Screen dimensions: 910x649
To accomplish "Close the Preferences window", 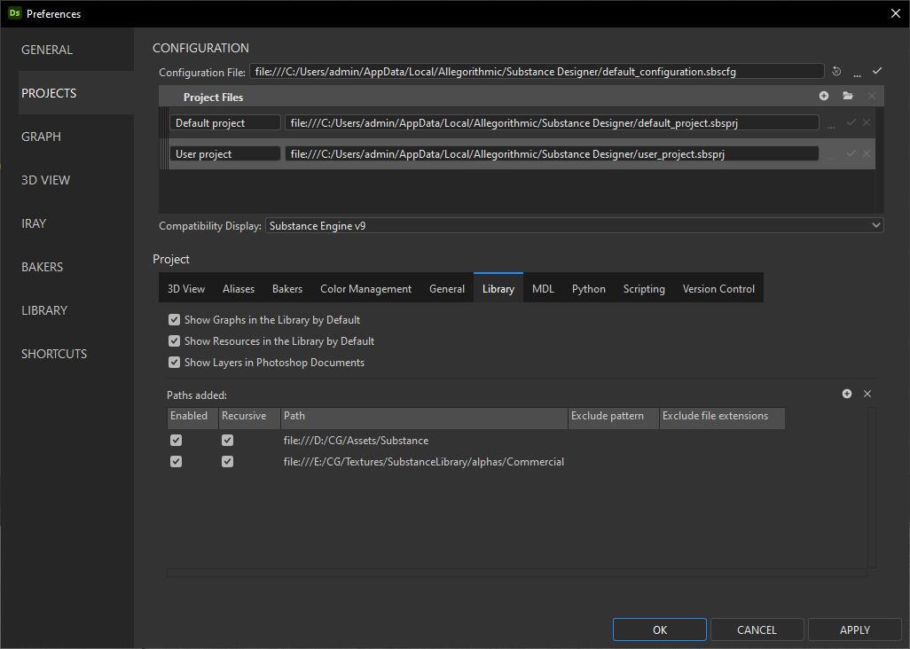I will [896, 13].
